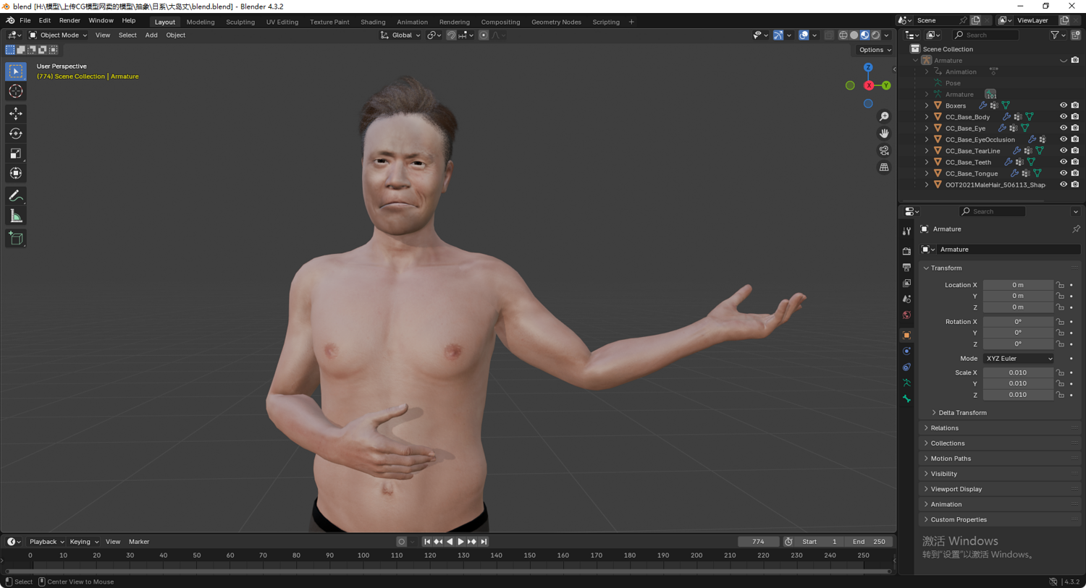Hide CC_Base_Body in the viewport
The height and width of the screenshot is (588, 1086).
pyautogui.click(x=1064, y=116)
